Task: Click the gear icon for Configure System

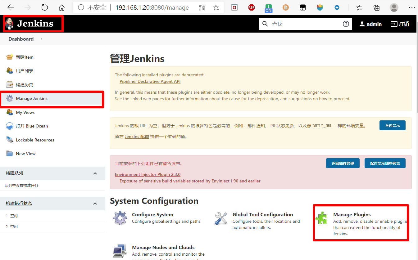Action: pos(120,218)
